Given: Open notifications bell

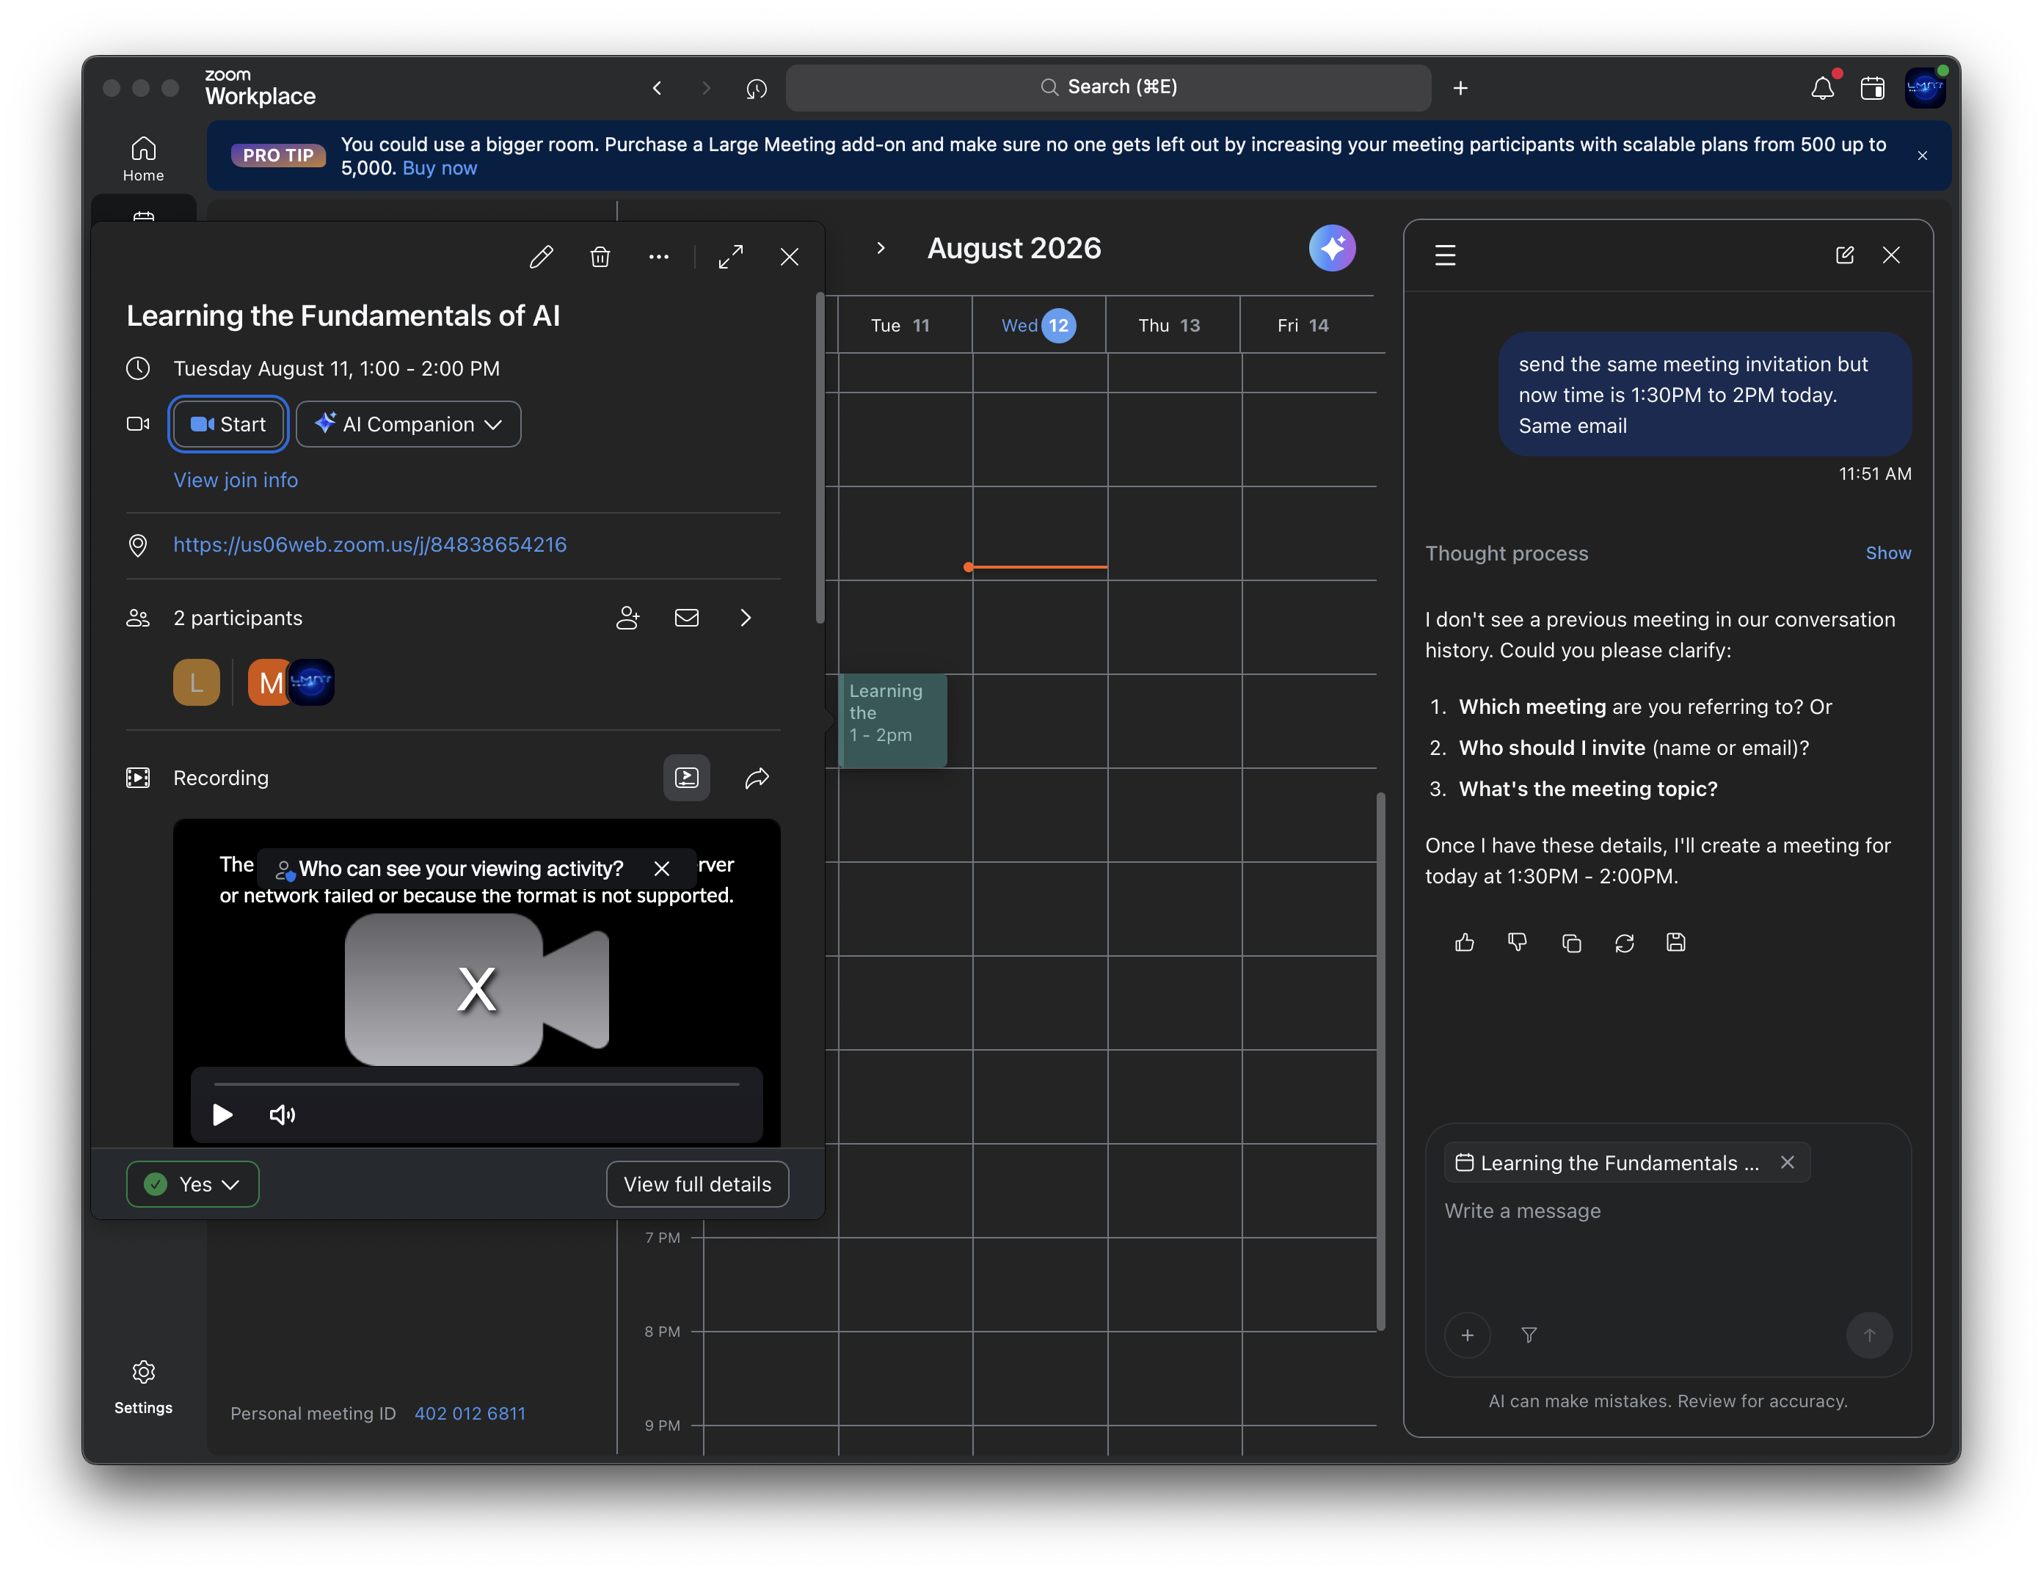Looking at the screenshot, I should point(1822,88).
